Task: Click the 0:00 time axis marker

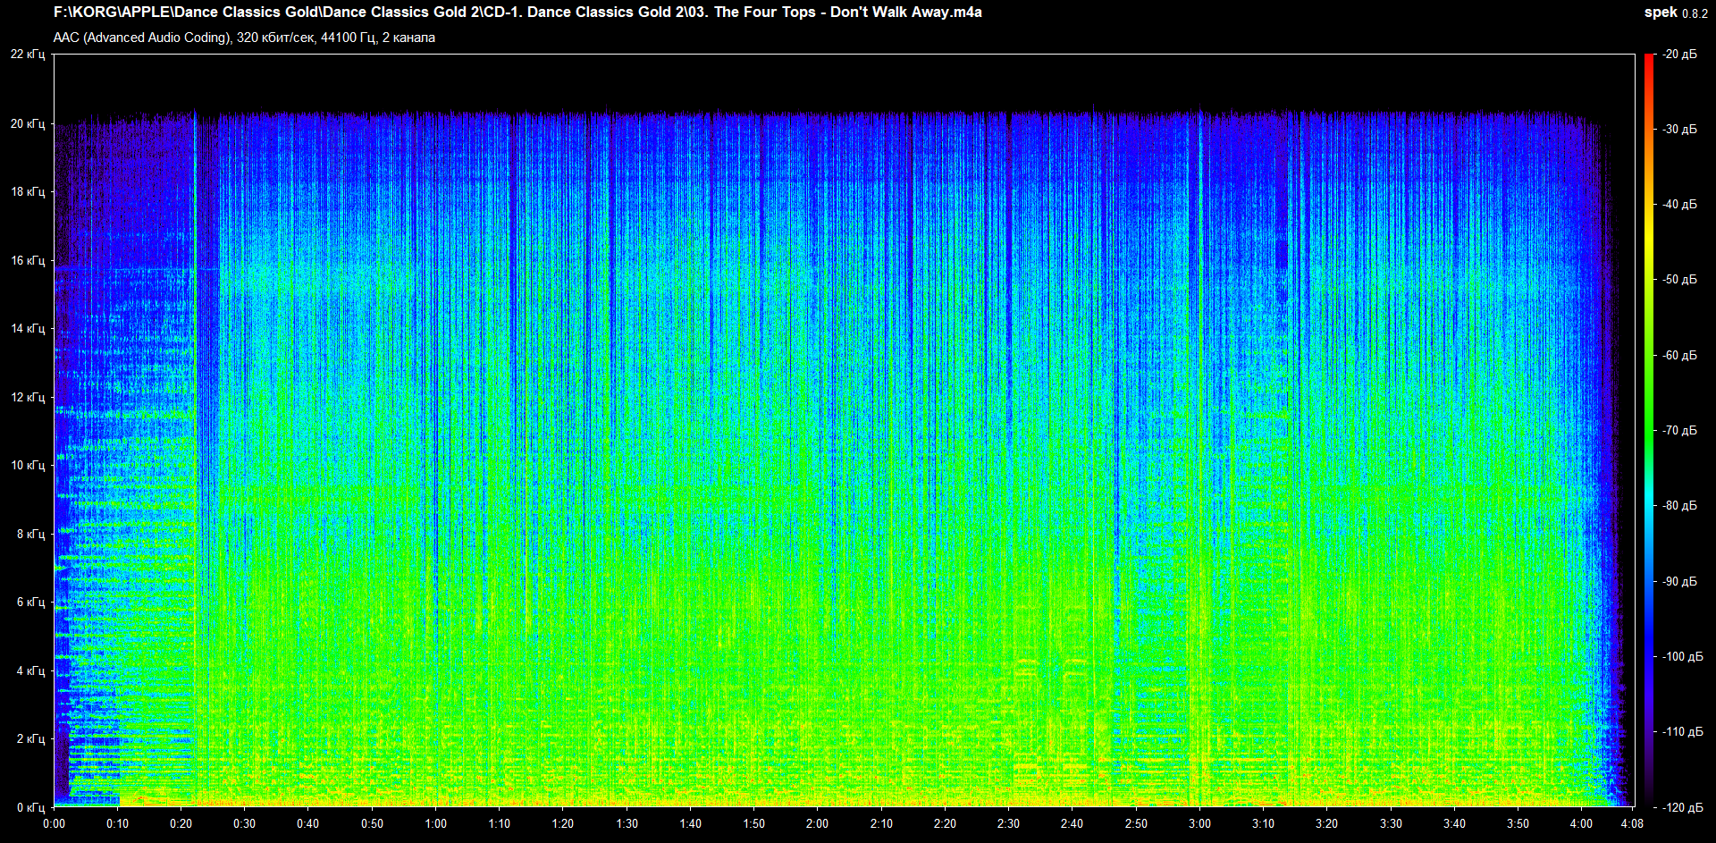Action: (54, 823)
